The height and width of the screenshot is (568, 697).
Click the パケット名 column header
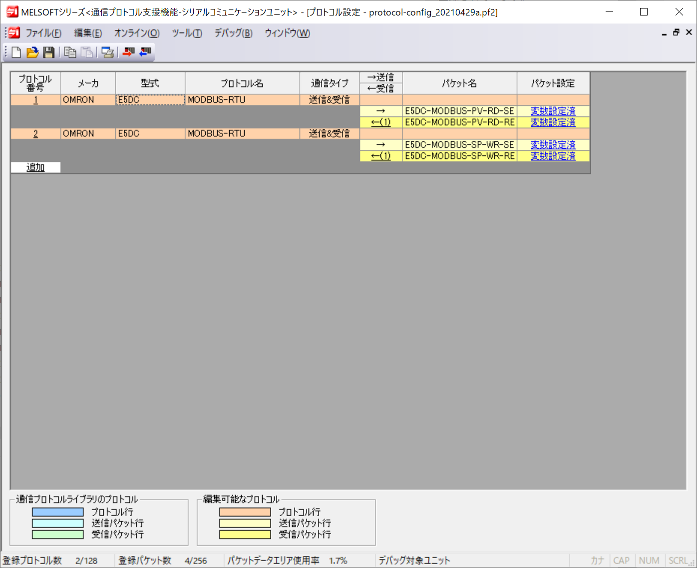click(x=459, y=83)
